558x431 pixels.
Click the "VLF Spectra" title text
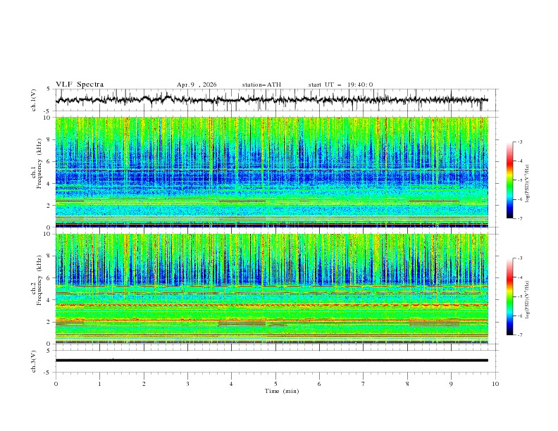[80, 85]
